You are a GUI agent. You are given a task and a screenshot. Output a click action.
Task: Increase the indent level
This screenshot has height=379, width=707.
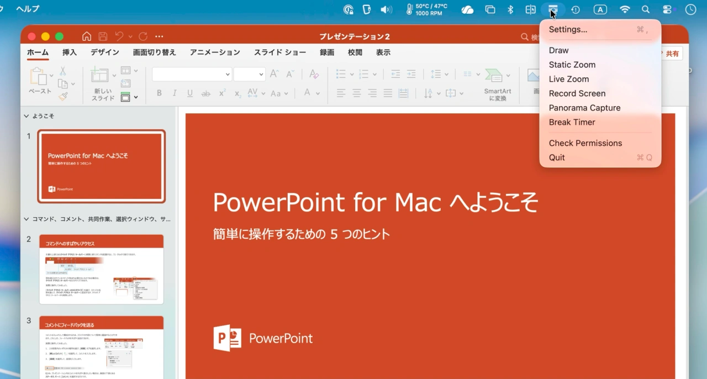411,74
